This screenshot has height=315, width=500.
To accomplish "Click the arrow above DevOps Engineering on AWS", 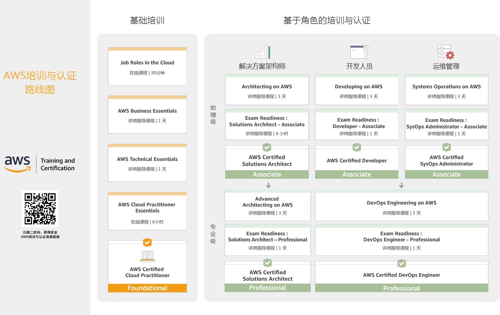I will tap(401, 185).
